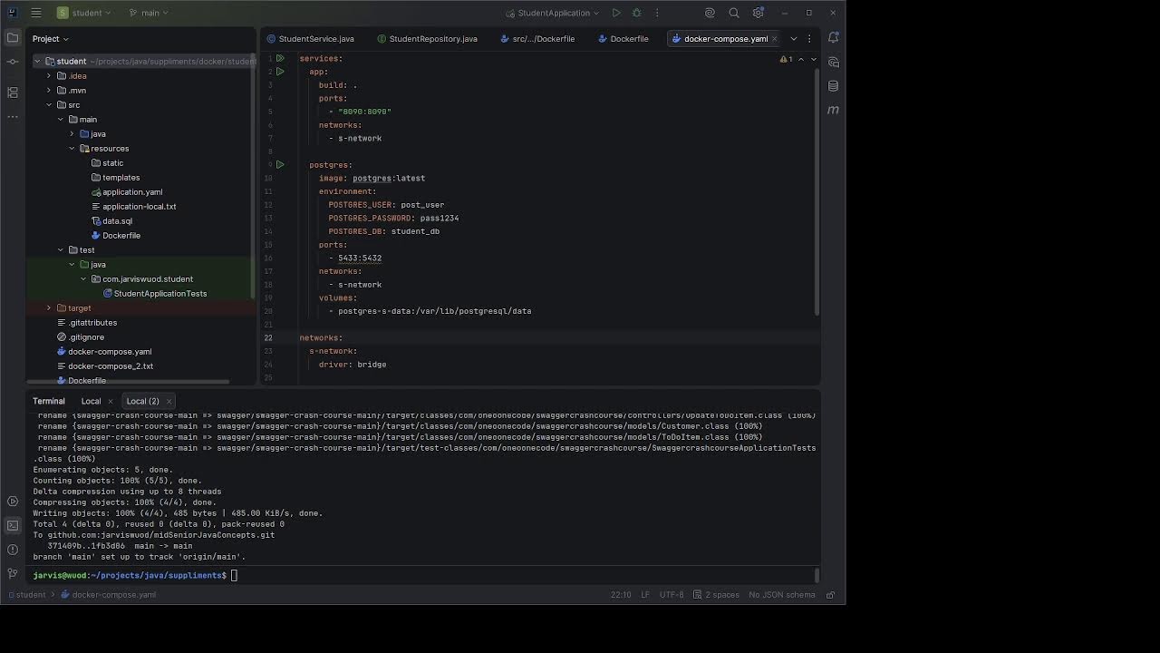This screenshot has height=653, width=1160.
Task: Open the Notifications bell panel
Action: (833, 38)
